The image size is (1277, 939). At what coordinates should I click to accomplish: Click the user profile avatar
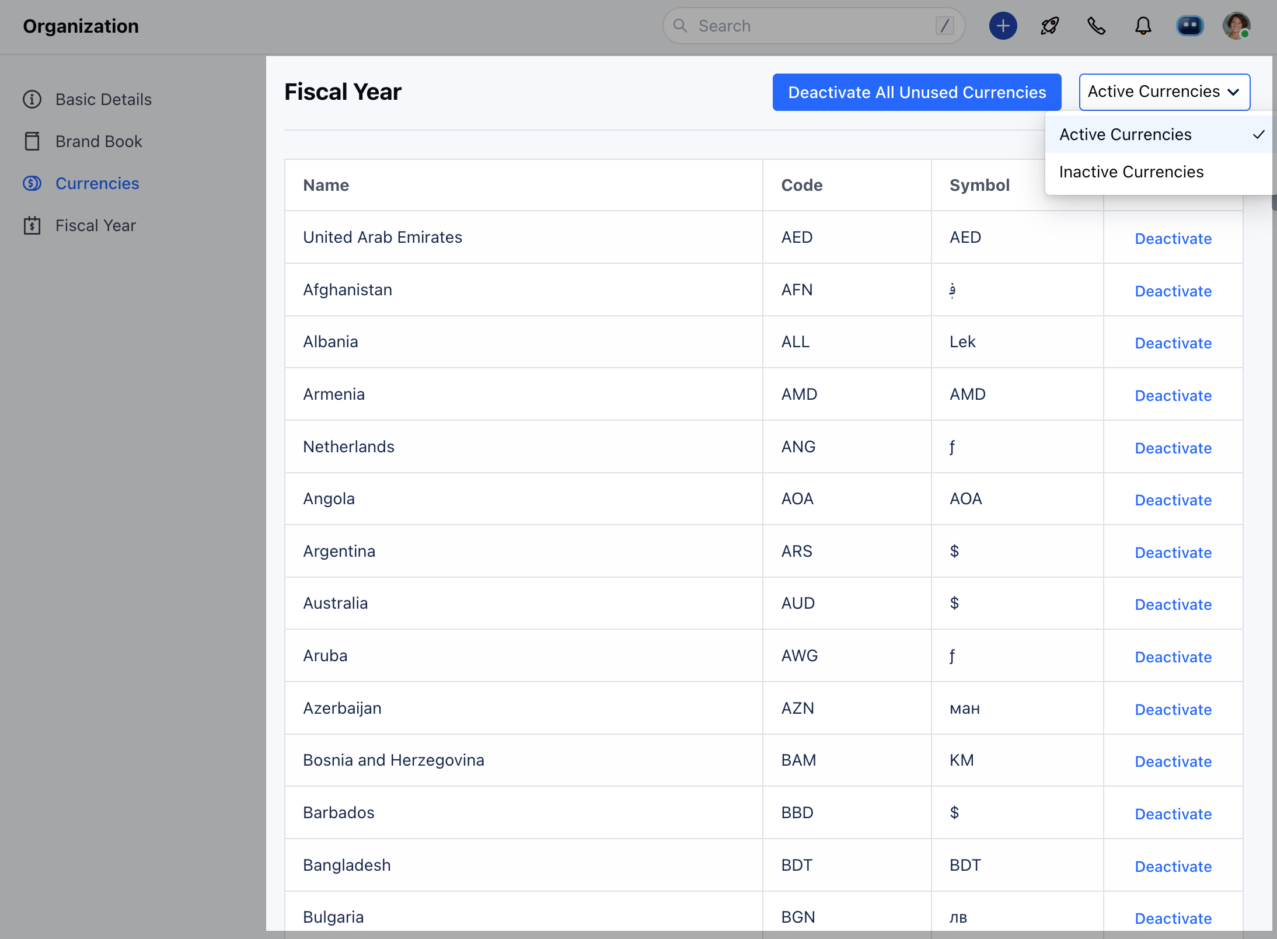click(1236, 26)
